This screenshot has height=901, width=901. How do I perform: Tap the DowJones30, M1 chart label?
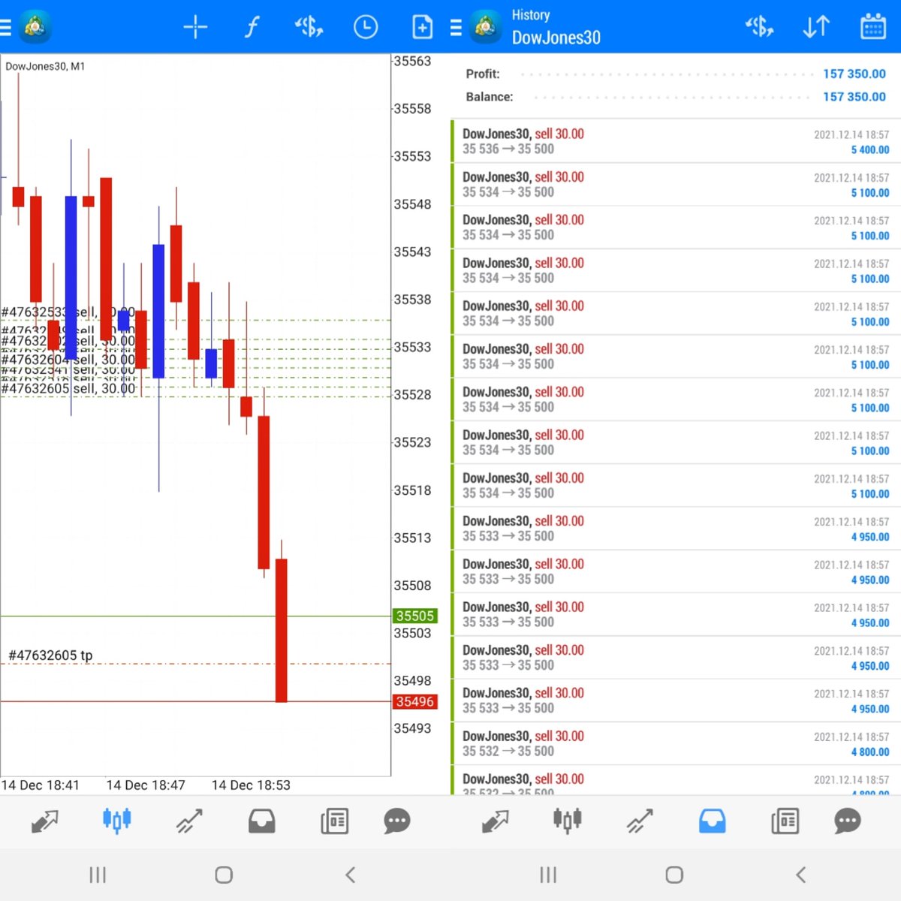[45, 66]
